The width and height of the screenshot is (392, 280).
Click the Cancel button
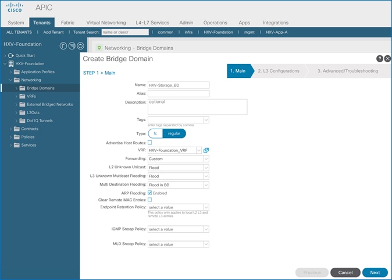click(345, 272)
